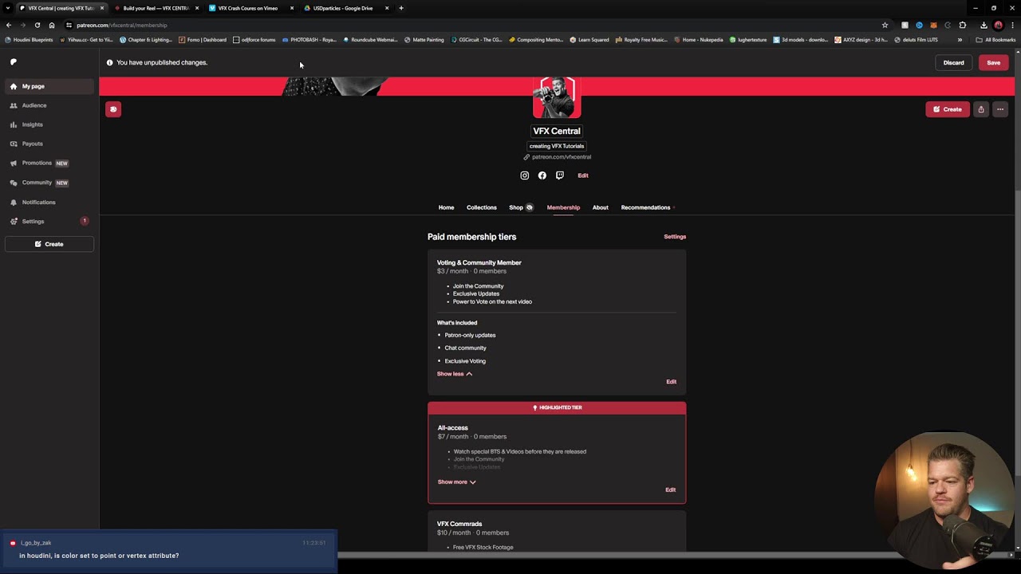
Task: Bookmark this page with the star icon
Action: [x=885, y=25]
